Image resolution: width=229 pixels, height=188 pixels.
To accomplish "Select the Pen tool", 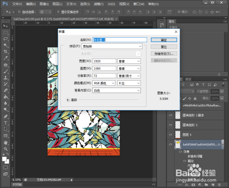I will pyautogui.click(x=5, y=116).
